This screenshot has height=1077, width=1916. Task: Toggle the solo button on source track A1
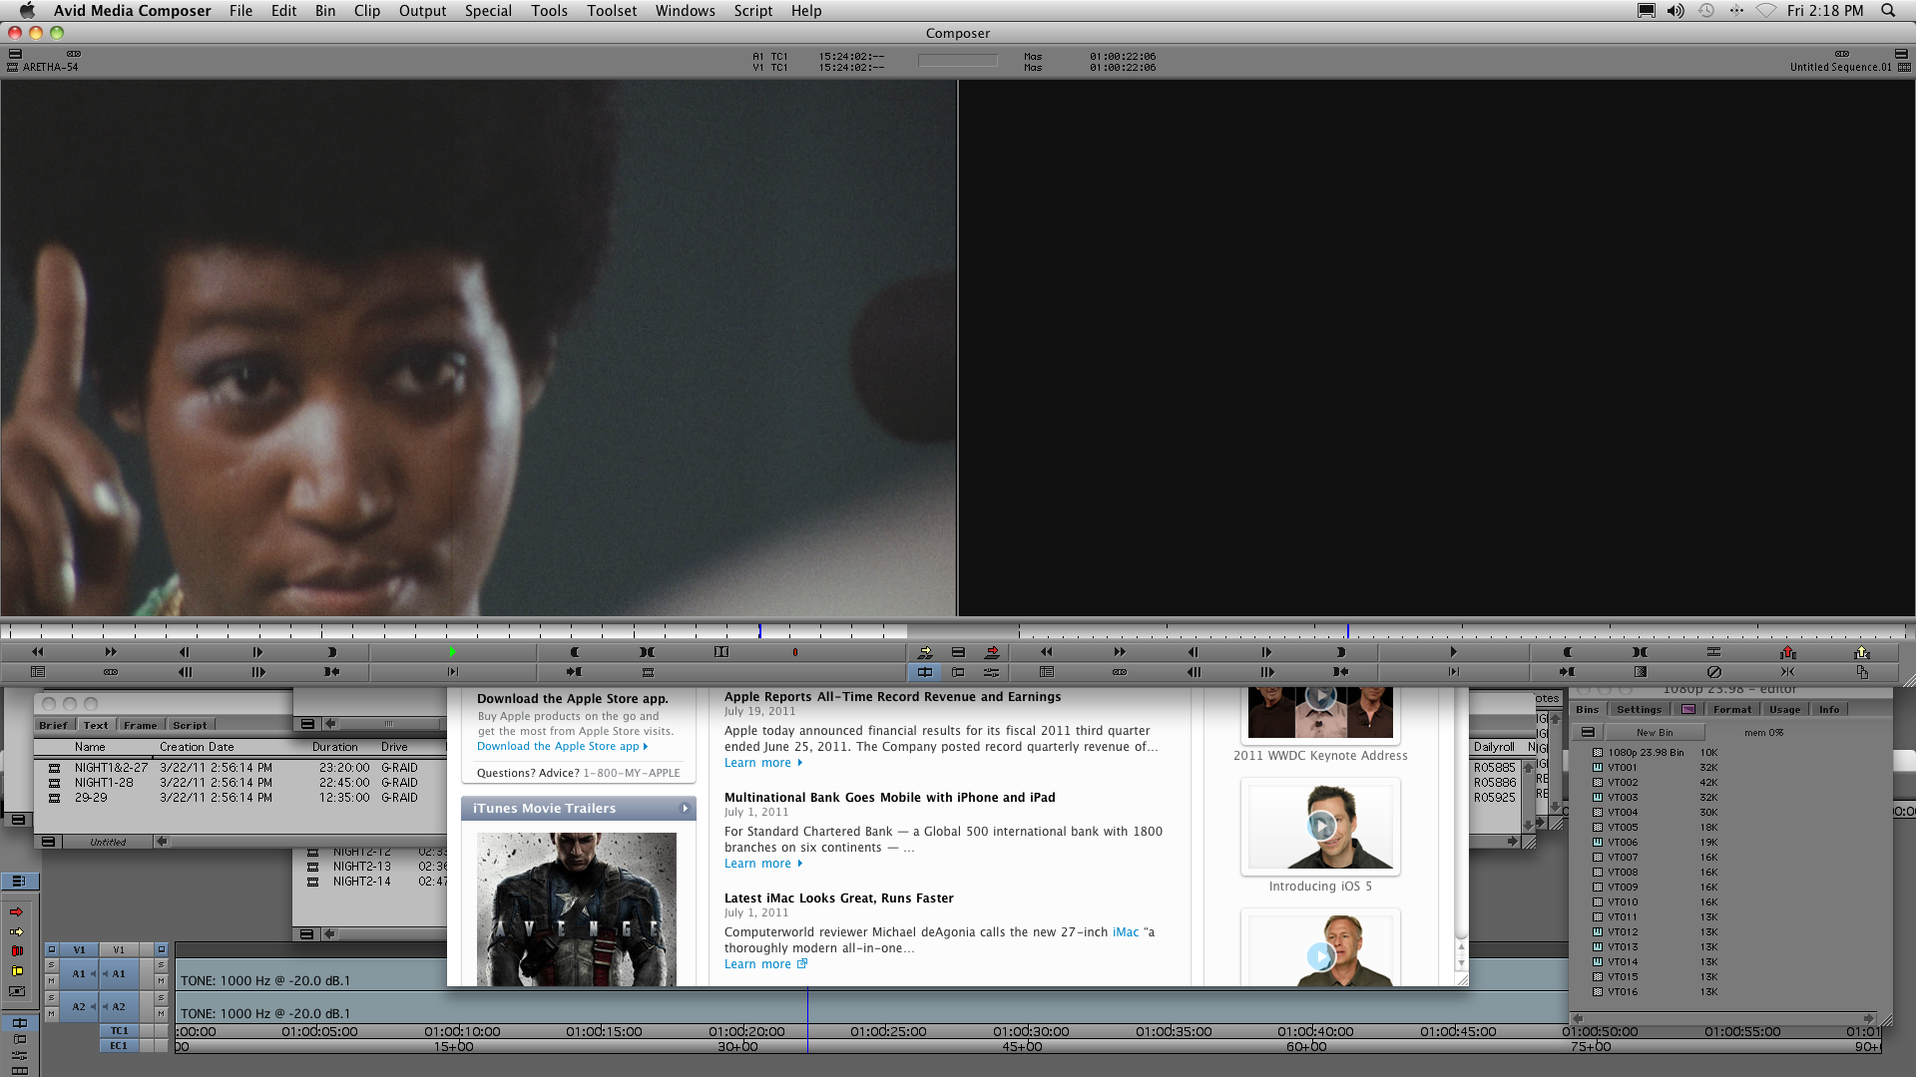(x=52, y=965)
